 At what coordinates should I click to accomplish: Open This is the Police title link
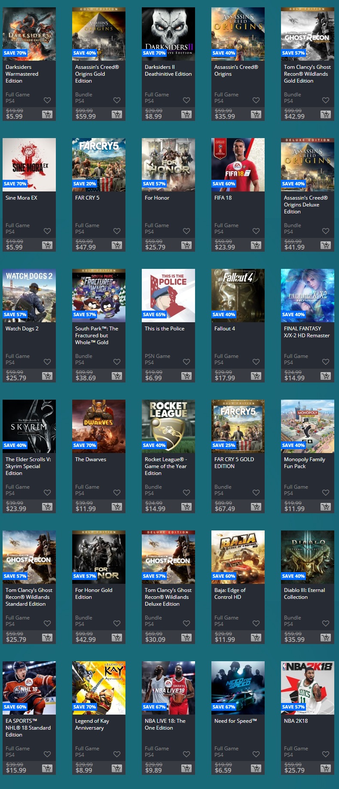tap(165, 329)
